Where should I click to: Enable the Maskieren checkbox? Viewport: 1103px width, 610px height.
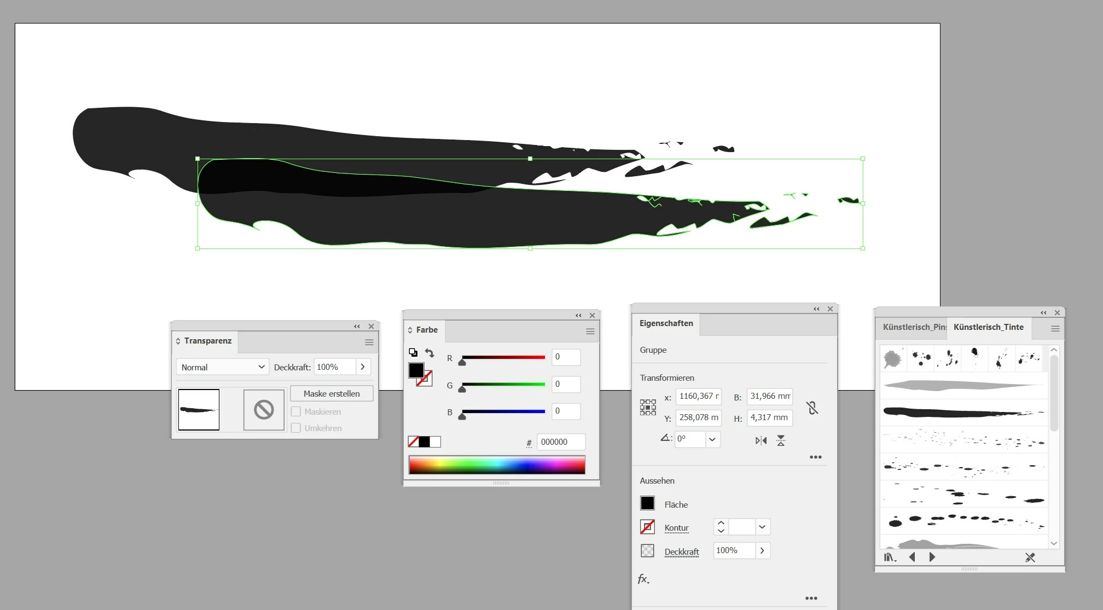pos(296,411)
